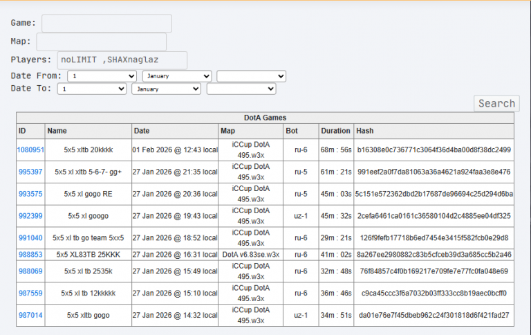
Task: Select game name 5x5 xl tb 2535k
Action: tap(88, 271)
